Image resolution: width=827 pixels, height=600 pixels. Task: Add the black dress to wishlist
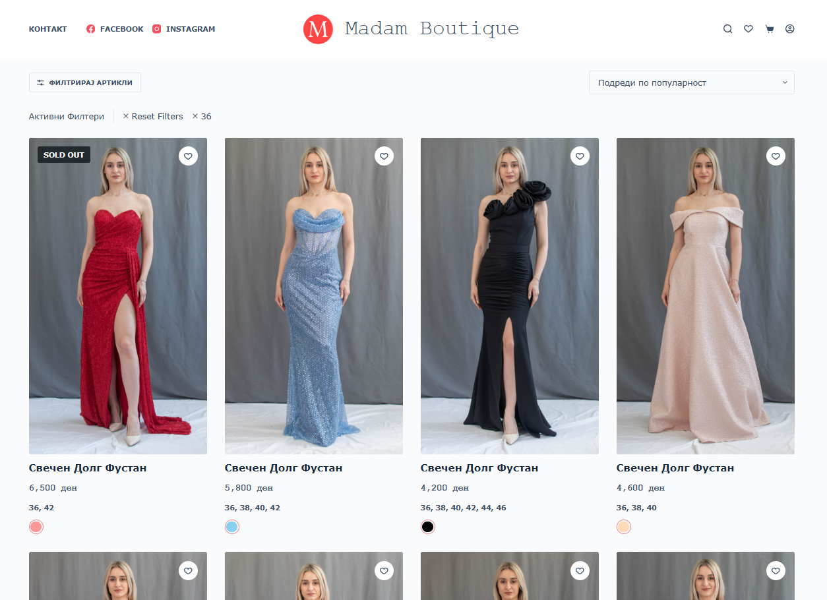coord(580,156)
